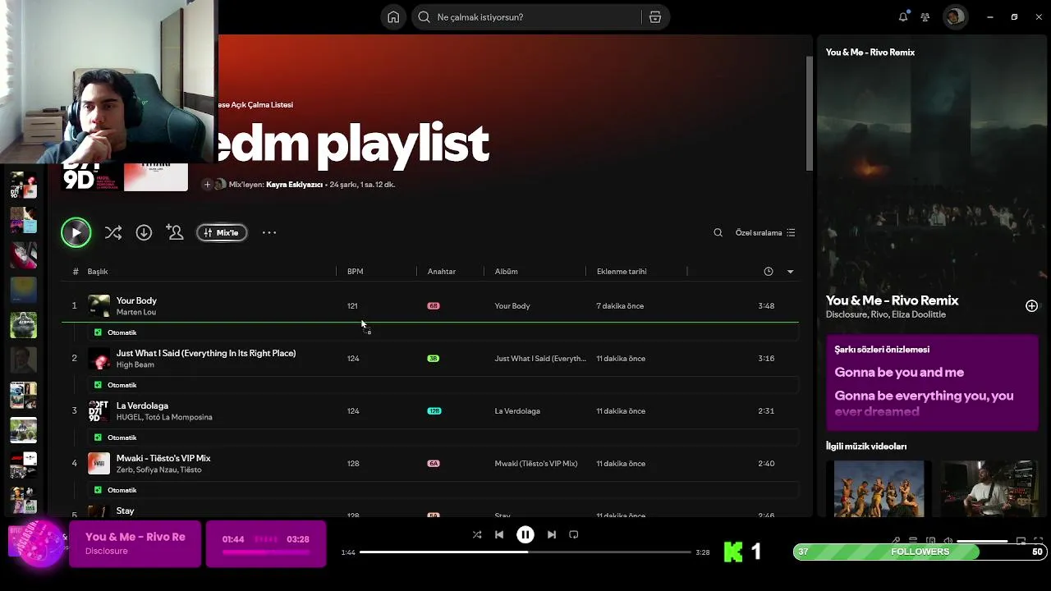Open the Browse icon beside search field
This screenshot has width=1051, height=591.
pyautogui.click(x=655, y=17)
